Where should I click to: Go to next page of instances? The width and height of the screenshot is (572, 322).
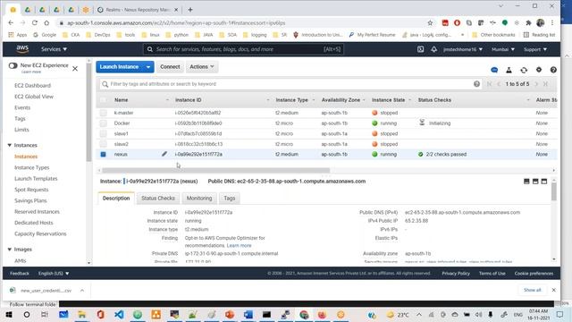coord(536,84)
